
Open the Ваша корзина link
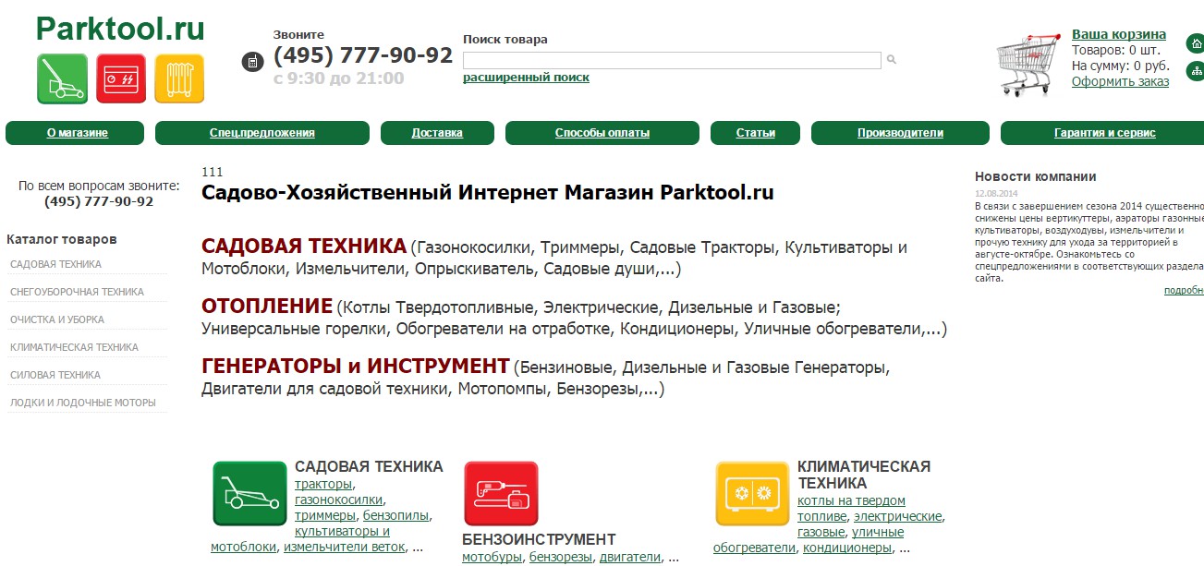[1119, 34]
